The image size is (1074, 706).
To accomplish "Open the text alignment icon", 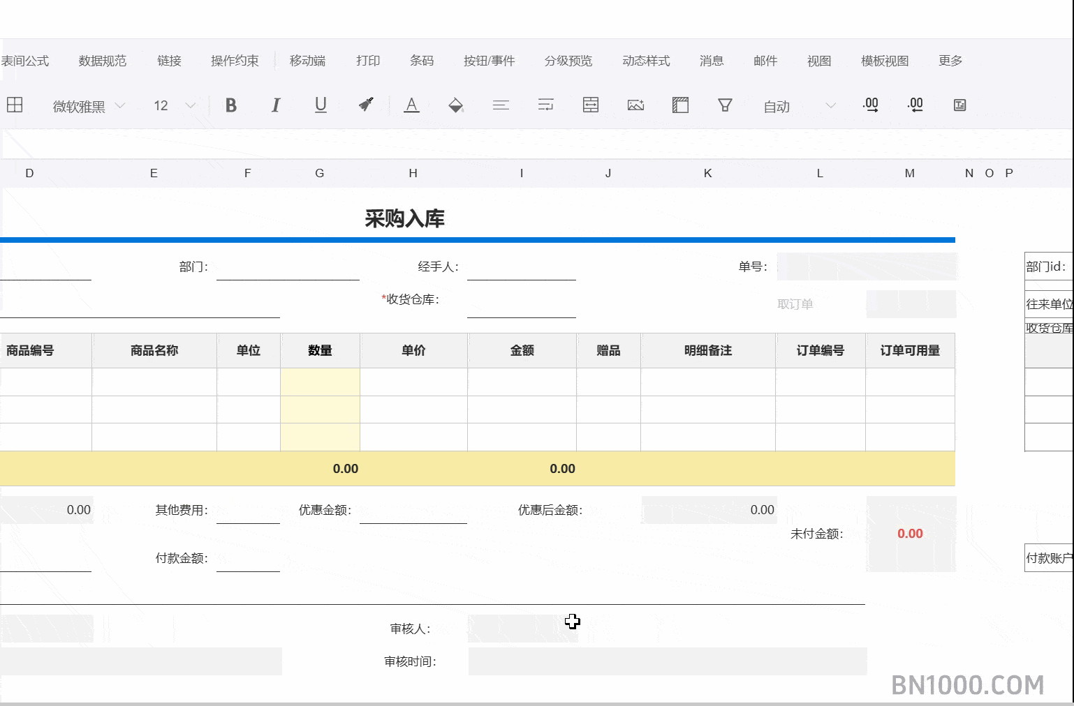I will [x=501, y=105].
